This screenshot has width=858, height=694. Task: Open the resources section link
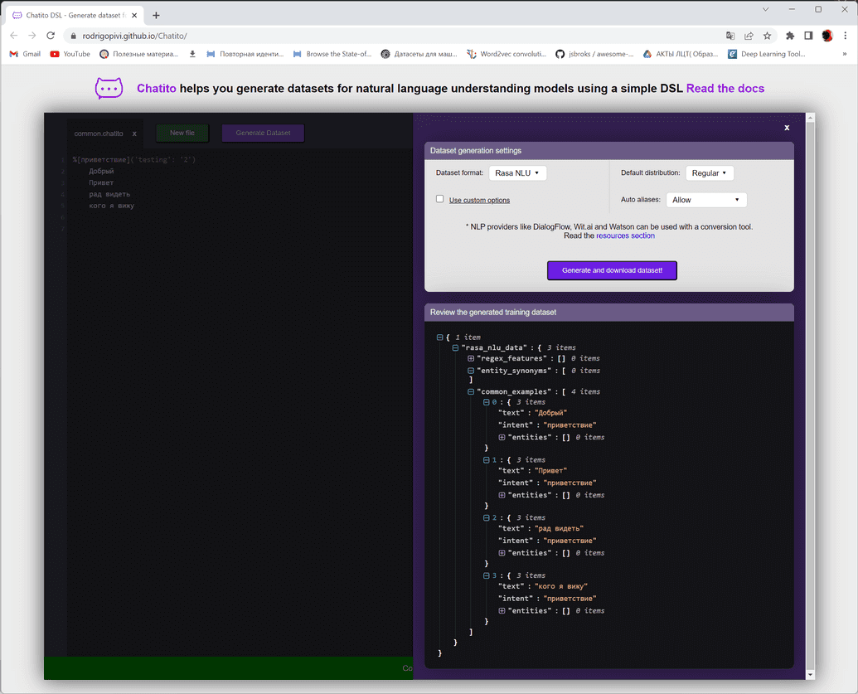625,236
